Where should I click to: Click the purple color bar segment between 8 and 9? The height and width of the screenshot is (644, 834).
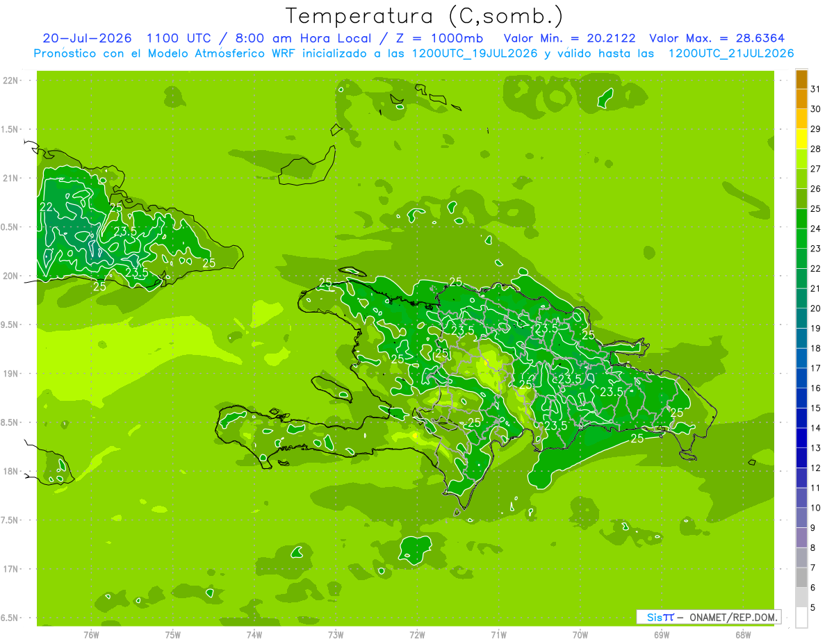tap(801, 538)
